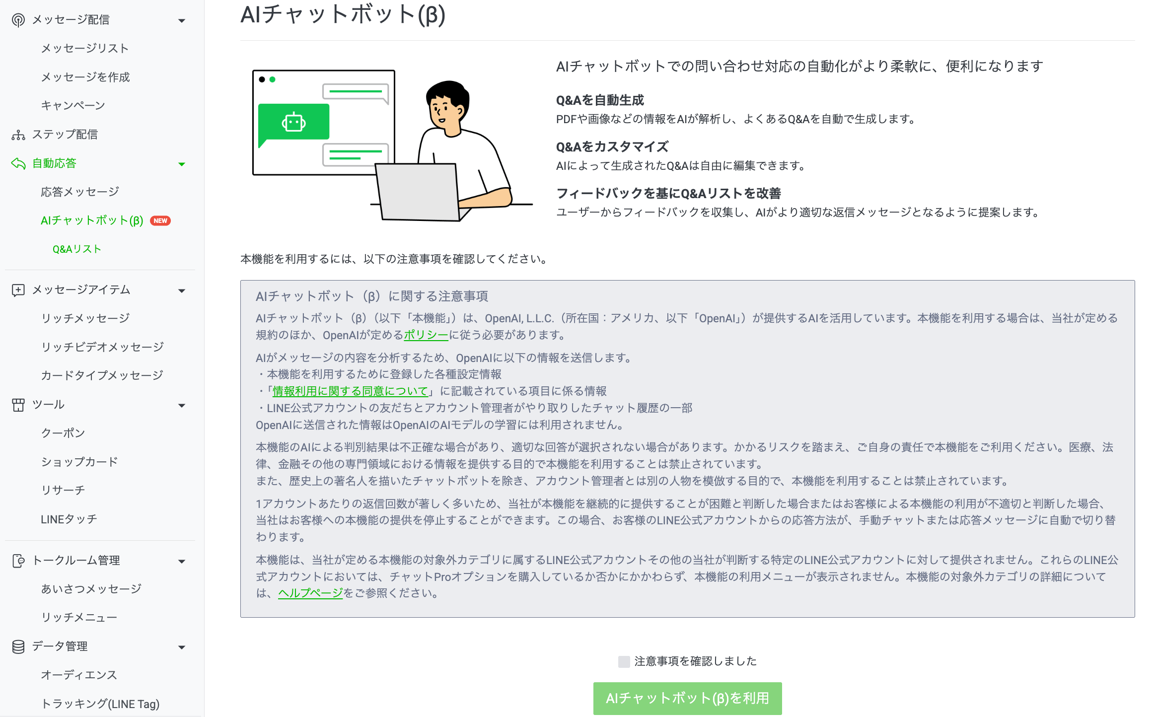Image resolution: width=1154 pixels, height=717 pixels.
Task: Collapse the メッセージ配信 section arrow
Action: [182, 20]
